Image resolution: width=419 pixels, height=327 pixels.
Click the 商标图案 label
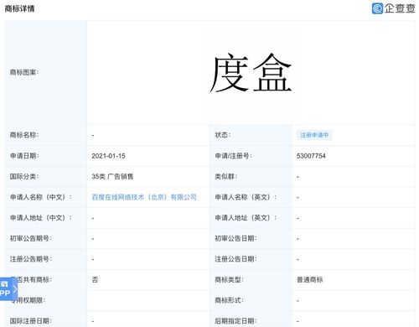coord(24,72)
